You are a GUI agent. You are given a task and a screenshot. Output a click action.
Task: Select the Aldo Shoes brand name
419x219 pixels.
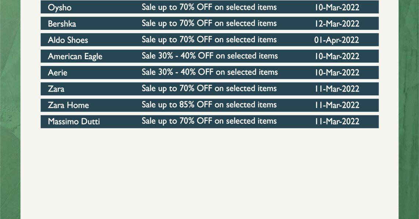[x=68, y=40]
